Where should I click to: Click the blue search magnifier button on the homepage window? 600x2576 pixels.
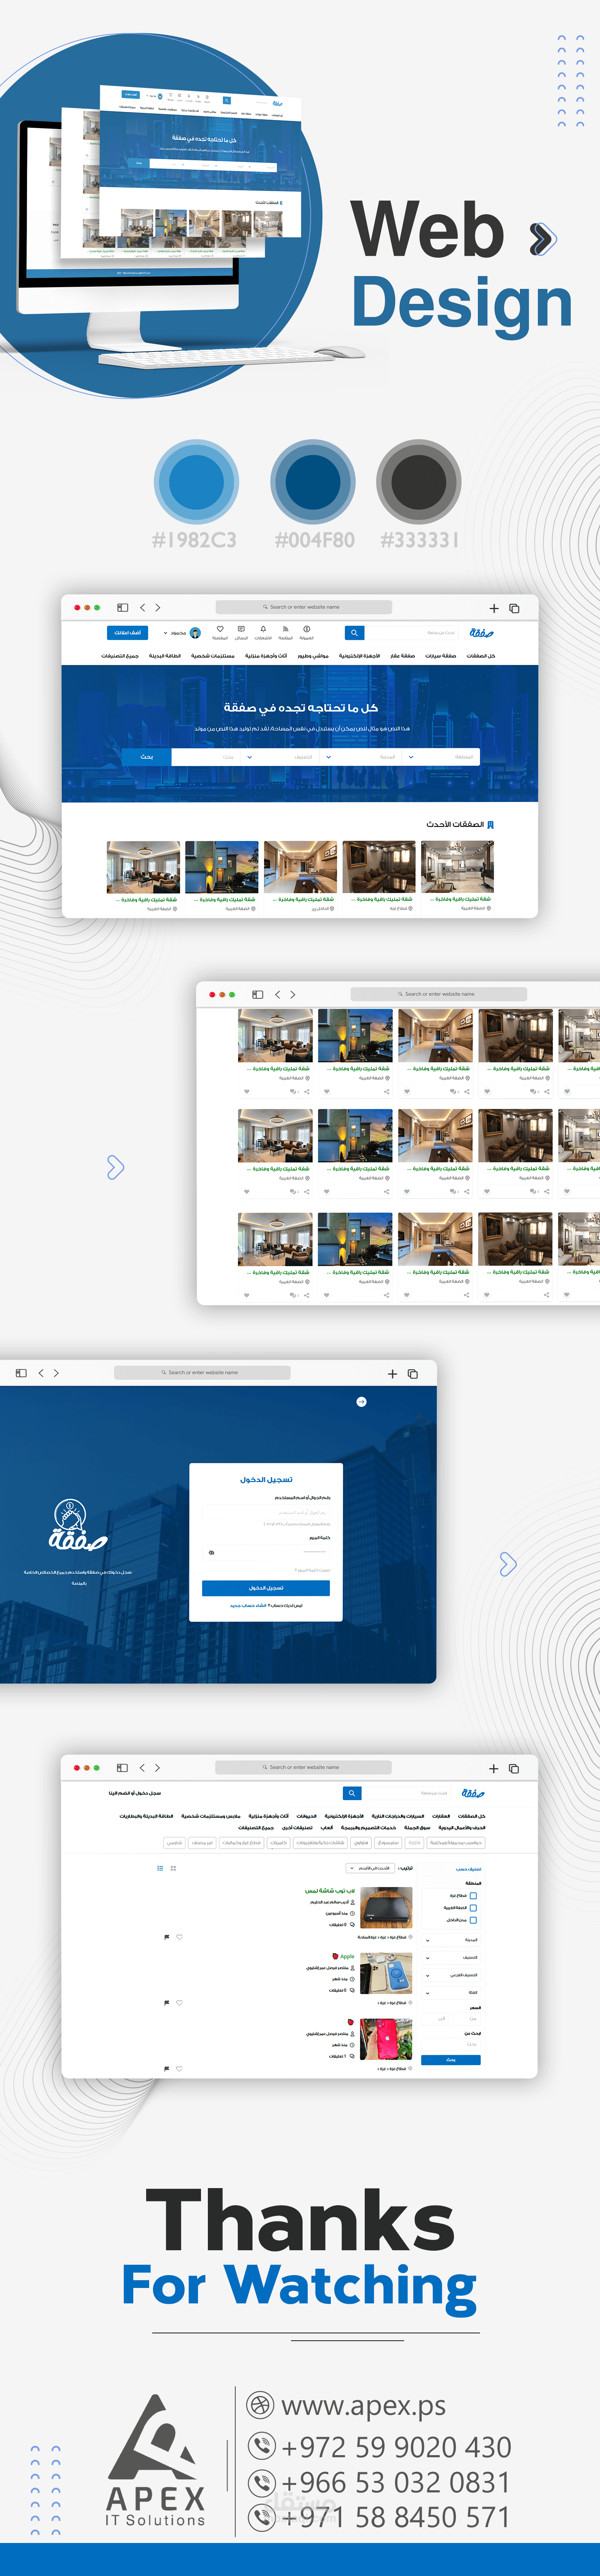354,633
